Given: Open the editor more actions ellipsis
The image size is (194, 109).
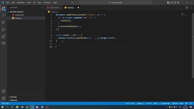Looking at the screenshot, I should pos(191,8).
